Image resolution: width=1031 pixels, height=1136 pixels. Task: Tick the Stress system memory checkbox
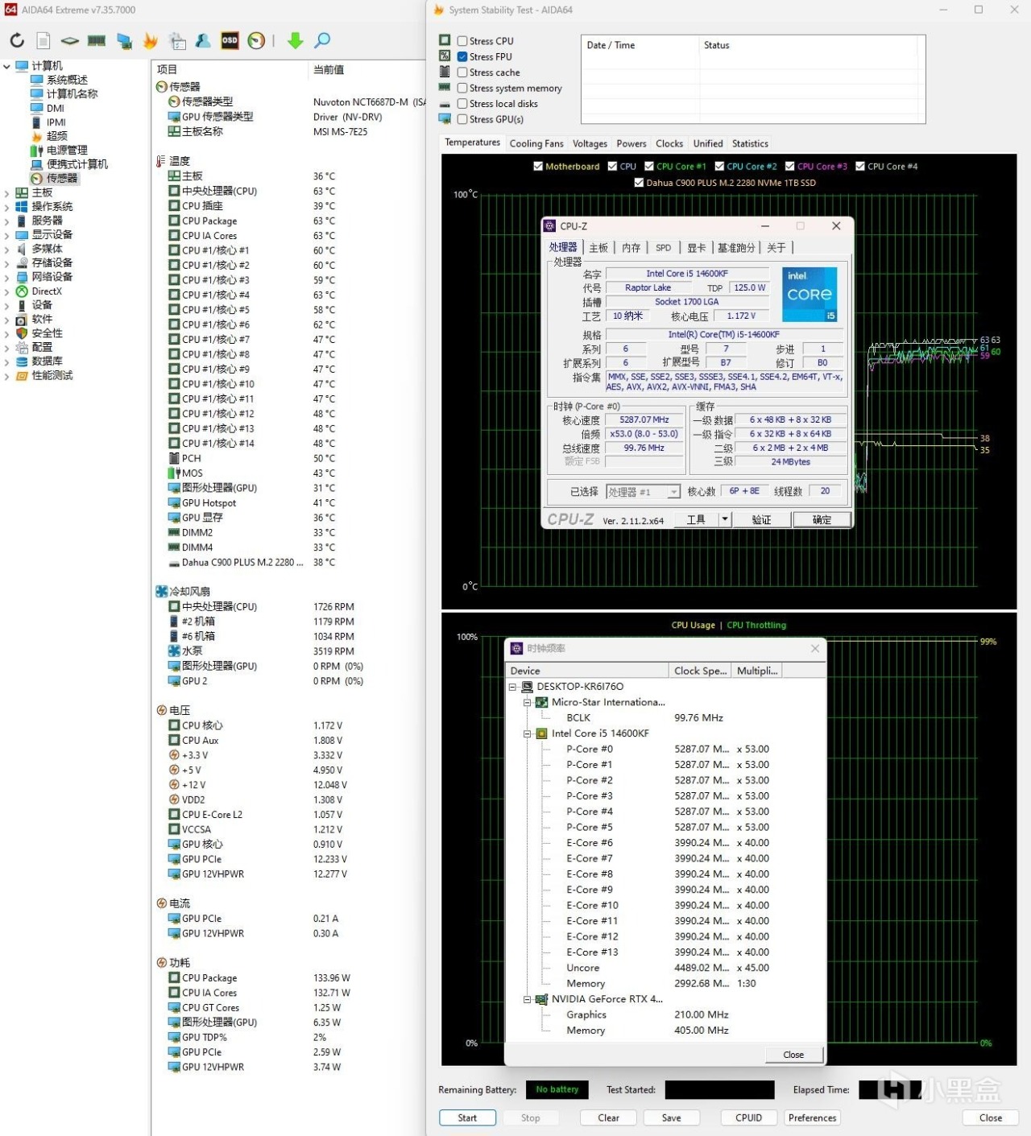(x=462, y=89)
